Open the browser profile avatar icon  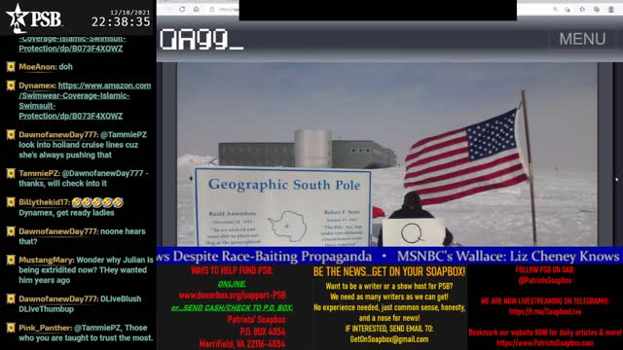(x=611, y=9)
